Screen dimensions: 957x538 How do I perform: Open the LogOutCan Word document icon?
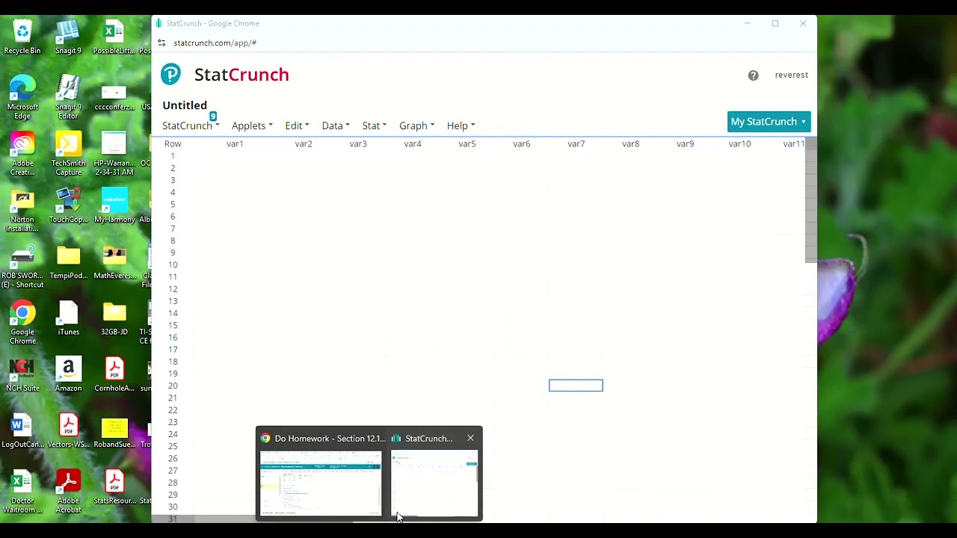(x=22, y=430)
